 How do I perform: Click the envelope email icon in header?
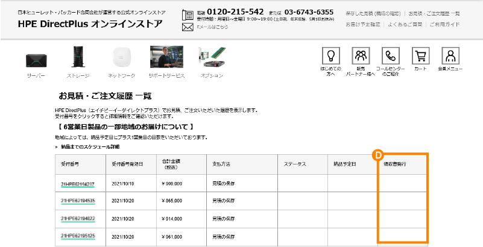click(x=188, y=27)
